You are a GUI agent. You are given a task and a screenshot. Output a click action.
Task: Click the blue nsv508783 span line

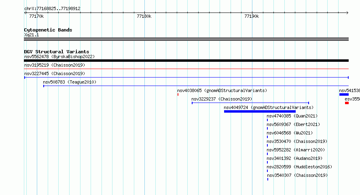point(196,86)
